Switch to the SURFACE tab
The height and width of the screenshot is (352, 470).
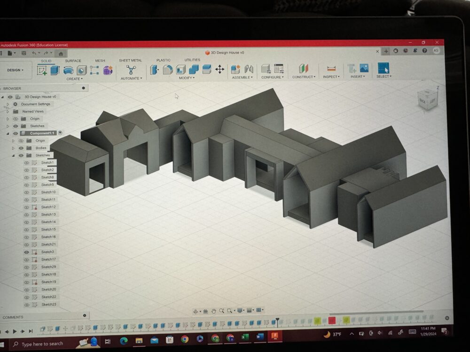click(x=73, y=61)
